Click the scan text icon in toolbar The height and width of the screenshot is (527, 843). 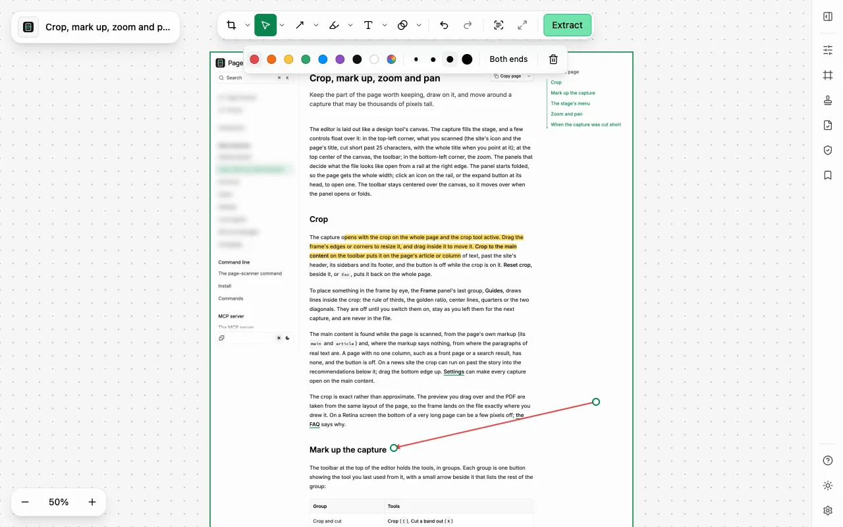point(499,25)
